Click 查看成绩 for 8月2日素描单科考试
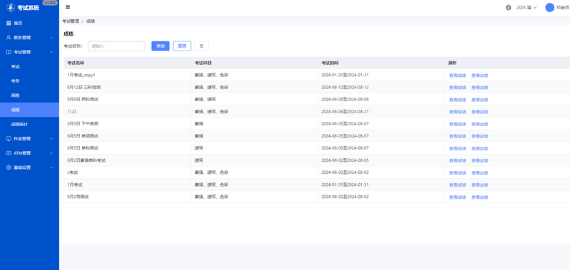This screenshot has height=270, width=570. point(457,160)
